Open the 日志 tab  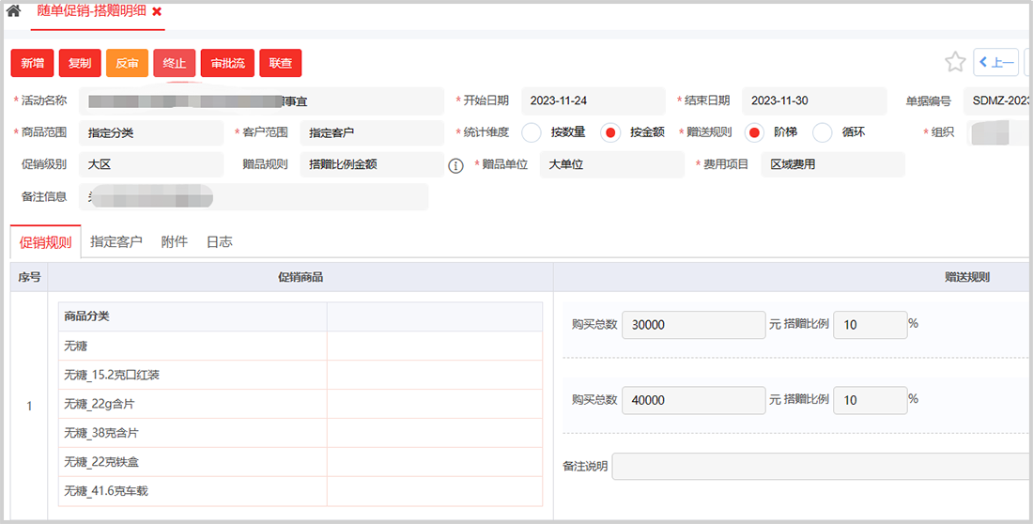(x=219, y=241)
